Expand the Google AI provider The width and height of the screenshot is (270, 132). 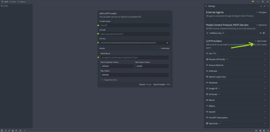265,88
